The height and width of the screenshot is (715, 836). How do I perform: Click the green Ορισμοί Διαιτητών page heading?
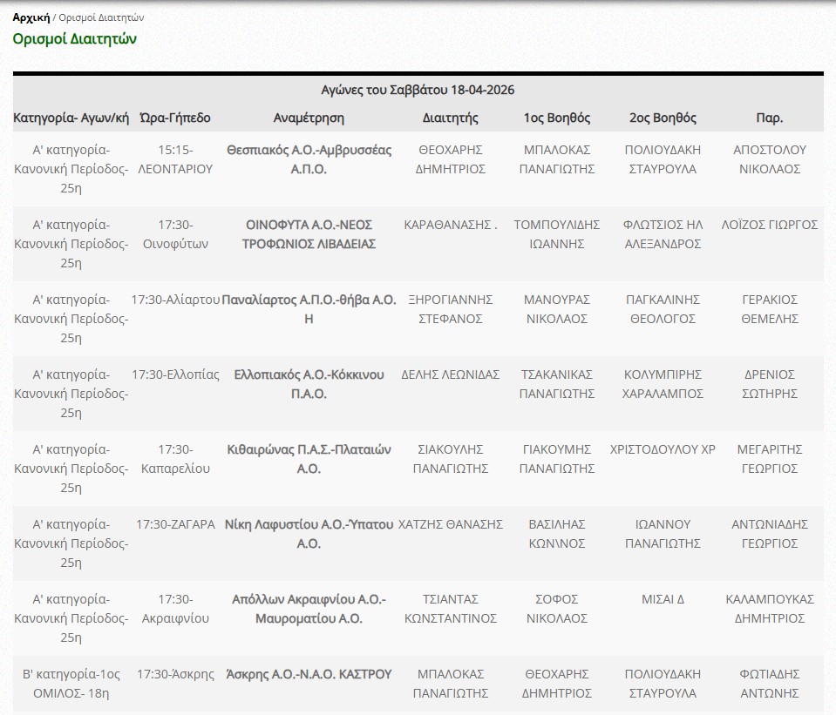[x=74, y=39]
